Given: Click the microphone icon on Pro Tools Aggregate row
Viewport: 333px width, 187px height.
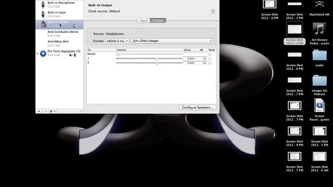Looking at the screenshot, I should click(75, 56).
